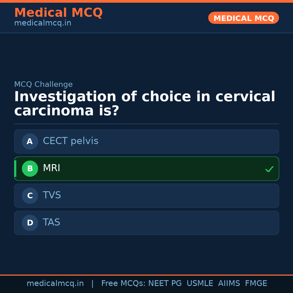
Task: Select the "MRI" answer label
Action: [x=52, y=168]
